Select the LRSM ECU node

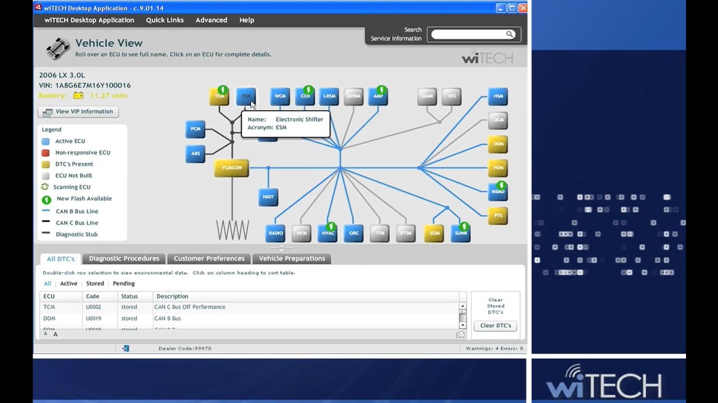point(329,96)
